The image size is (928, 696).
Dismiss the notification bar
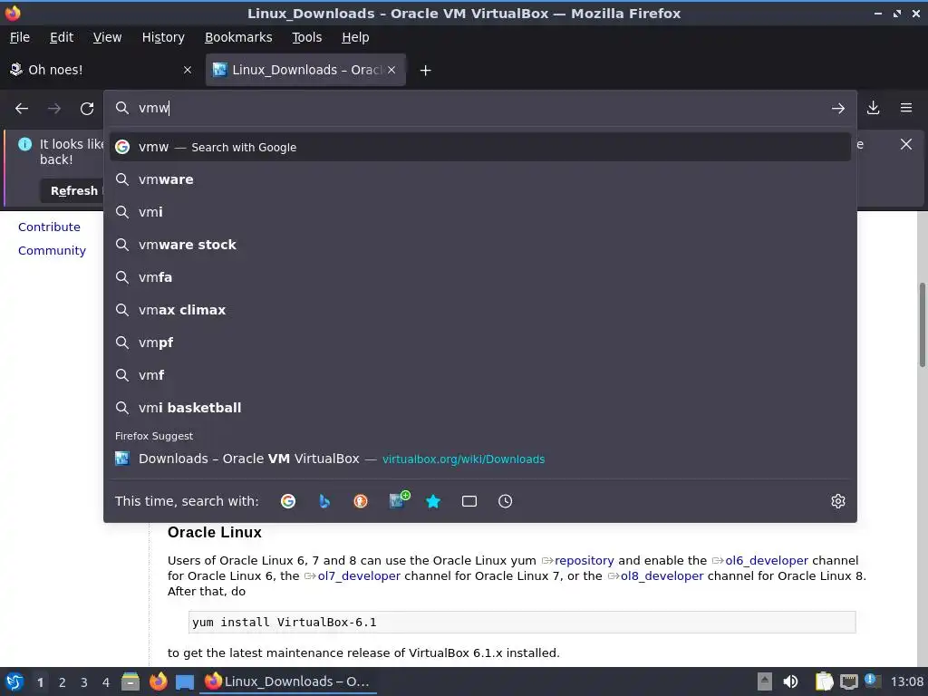[906, 144]
